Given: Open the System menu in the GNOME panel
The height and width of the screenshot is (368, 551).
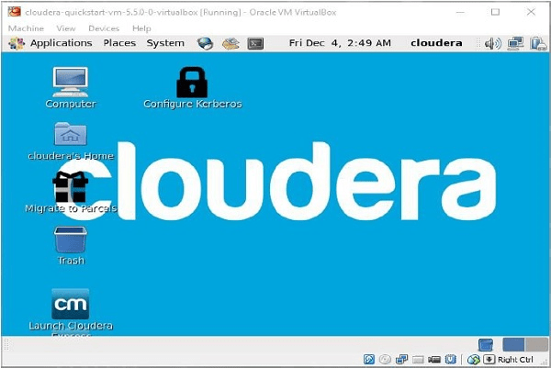Looking at the screenshot, I should (x=165, y=43).
